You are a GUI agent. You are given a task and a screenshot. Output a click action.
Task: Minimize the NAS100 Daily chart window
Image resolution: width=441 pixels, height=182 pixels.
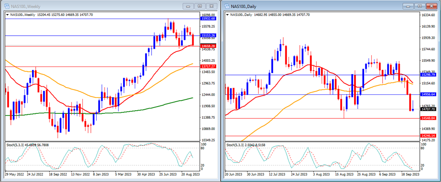click(408, 6)
